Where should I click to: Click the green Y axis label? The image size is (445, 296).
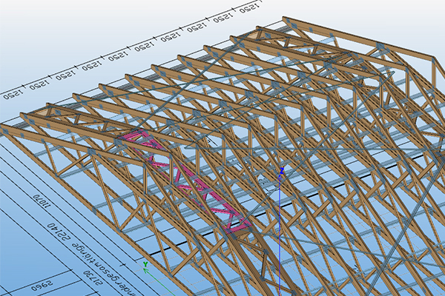tap(146, 262)
